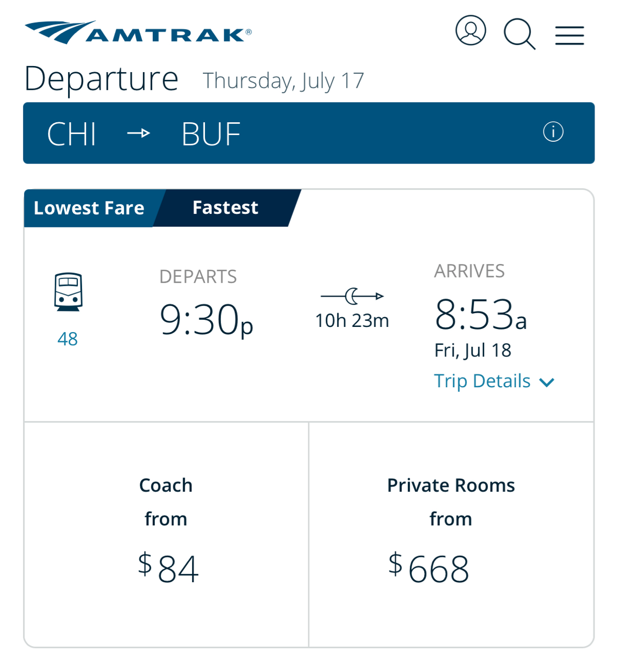
Task: Open the hamburger menu
Action: tap(569, 36)
